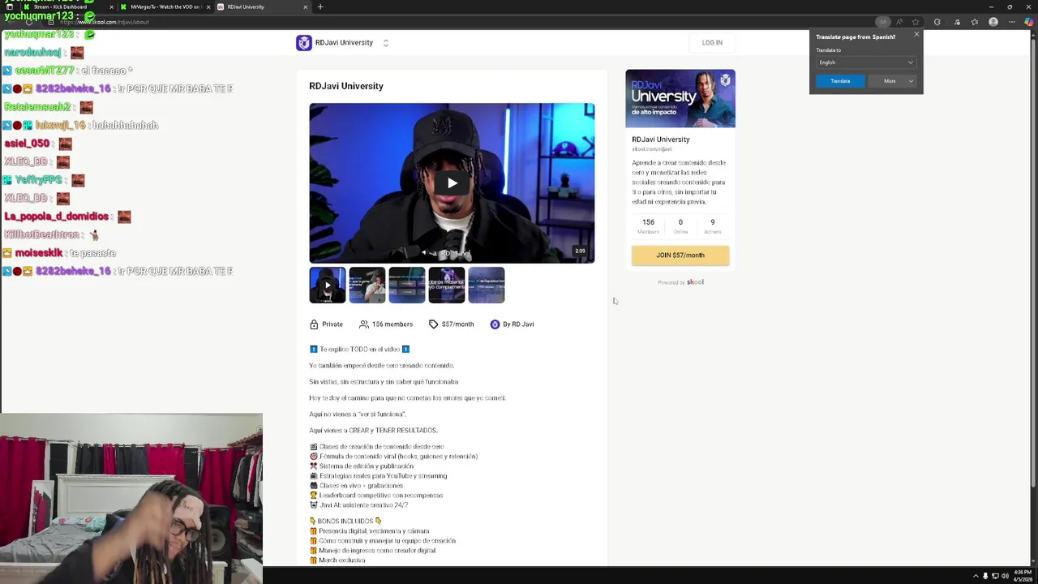Click the browser address bar URL
Image resolution: width=1038 pixels, height=584 pixels.
tap(104, 22)
